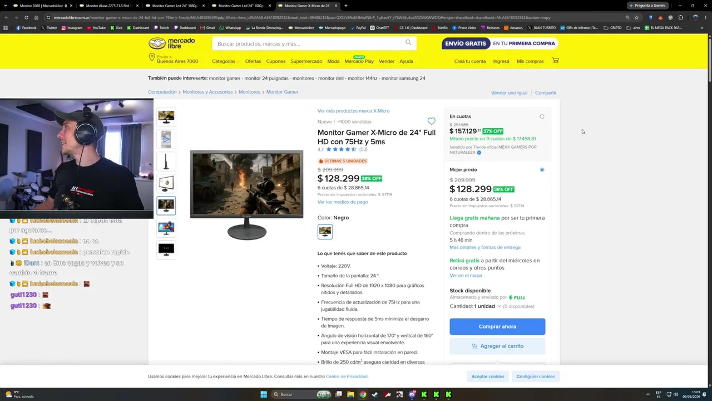Open Netflix bookmark
Screen dimensions: 712x401
[x=440, y=28]
